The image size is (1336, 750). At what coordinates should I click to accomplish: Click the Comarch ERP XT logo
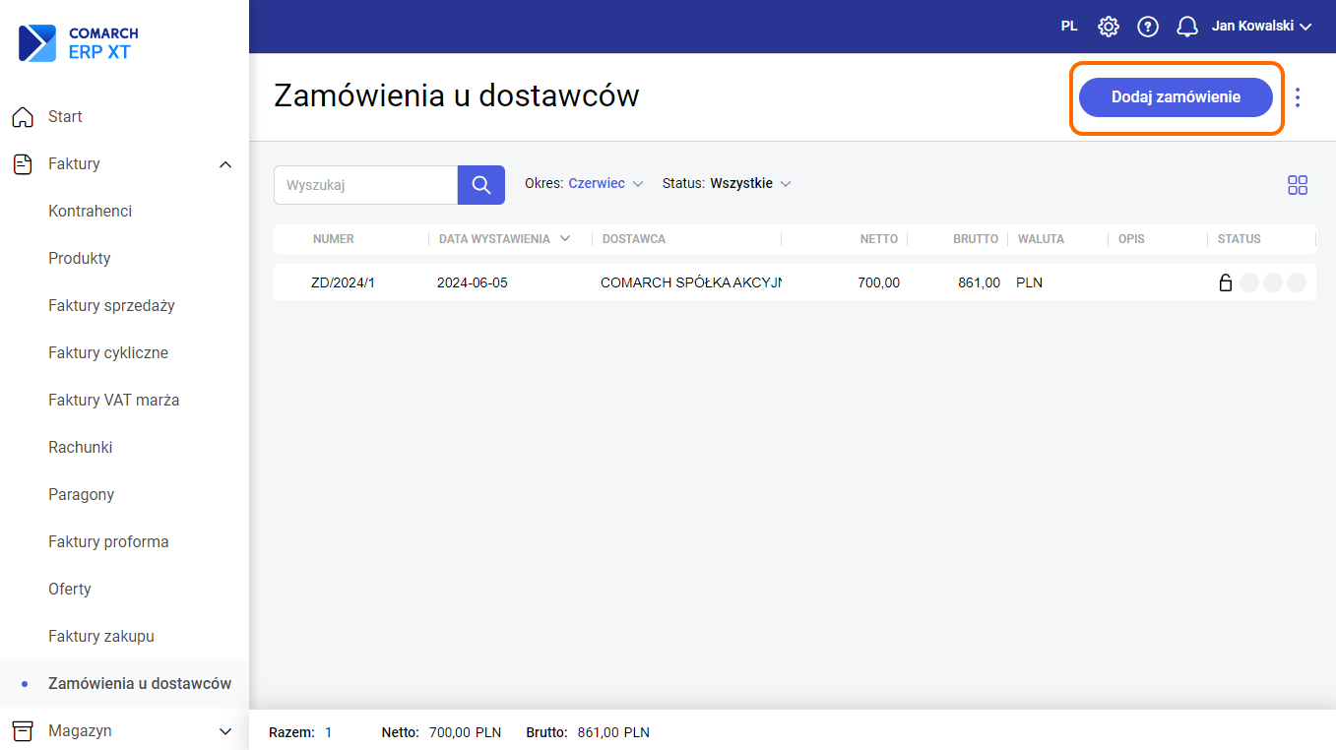[79, 44]
